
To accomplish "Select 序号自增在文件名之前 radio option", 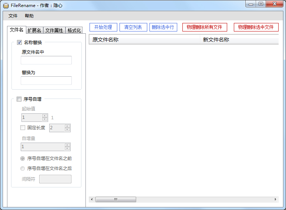I will click(x=23, y=159).
